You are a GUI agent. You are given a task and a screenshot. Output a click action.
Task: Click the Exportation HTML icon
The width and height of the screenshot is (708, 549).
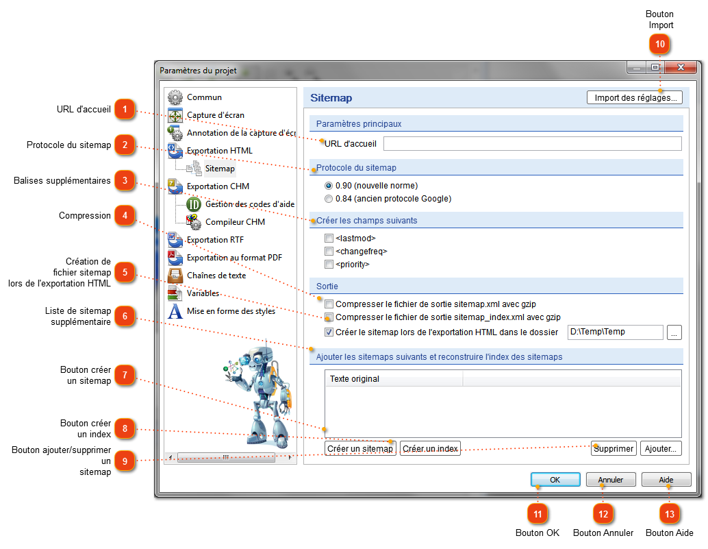tap(175, 151)
